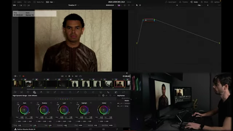The image size is (233, 131).
Task: Open the Camera Raw palette
Action: click(15, 92)
